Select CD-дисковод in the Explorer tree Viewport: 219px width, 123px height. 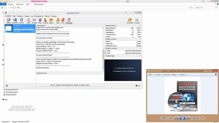pyautogui.click(x=10, y=95)
